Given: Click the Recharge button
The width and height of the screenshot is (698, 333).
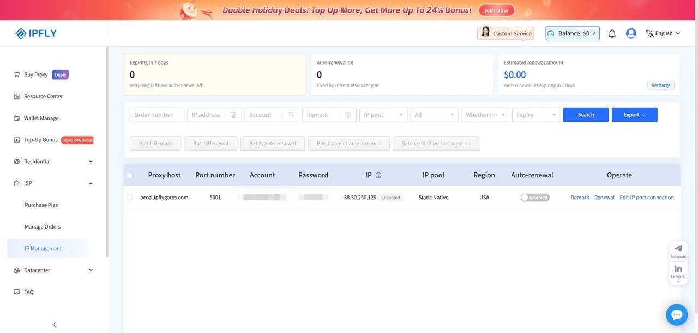Looking at the screenshot, I should [x=661, y=85].
